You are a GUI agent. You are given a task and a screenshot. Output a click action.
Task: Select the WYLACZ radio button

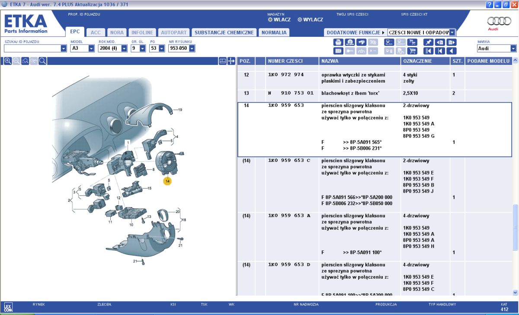pyautogui.click(x=300, y=19)
